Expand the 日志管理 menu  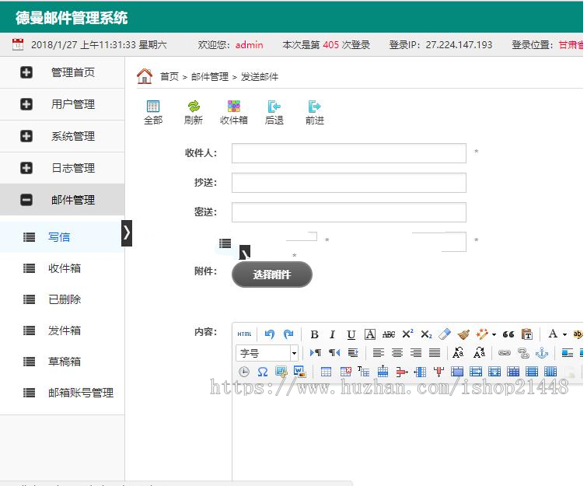(26, 168)
